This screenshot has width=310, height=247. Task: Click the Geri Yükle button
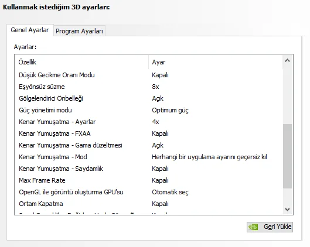click(x=270, y=227)
